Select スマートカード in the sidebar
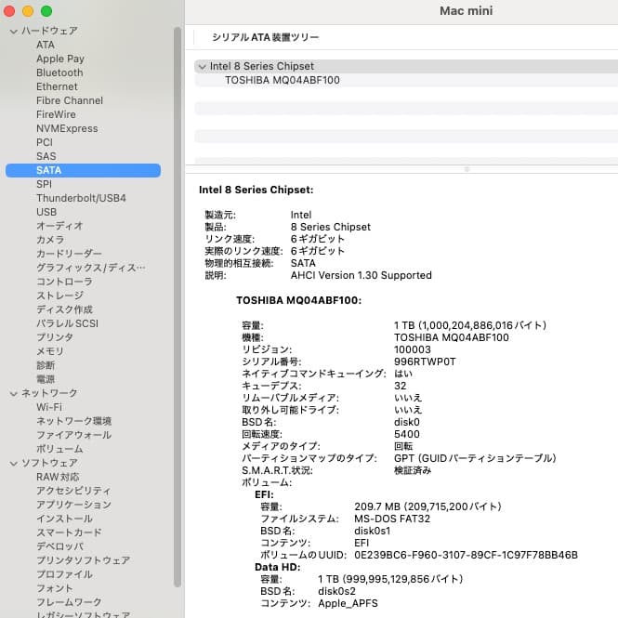Screen dimensions: 618x618 click(x=69, y=533)
